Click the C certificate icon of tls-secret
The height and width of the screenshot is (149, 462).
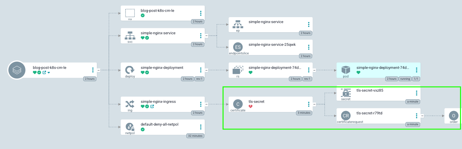[x=238, y=104]
